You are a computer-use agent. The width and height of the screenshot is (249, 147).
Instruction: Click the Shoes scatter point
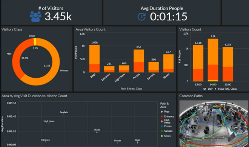tap(97, 132)
